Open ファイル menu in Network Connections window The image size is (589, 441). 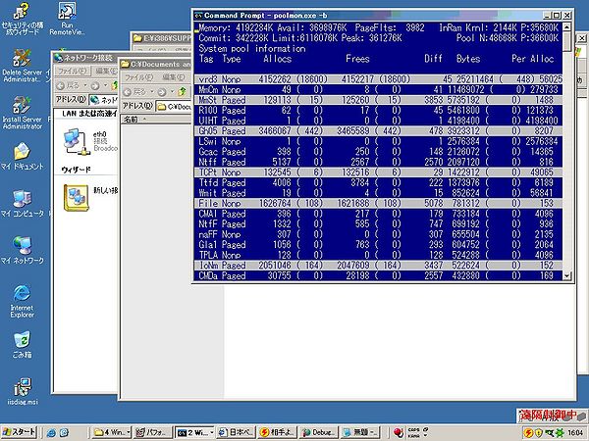point(73,71)
